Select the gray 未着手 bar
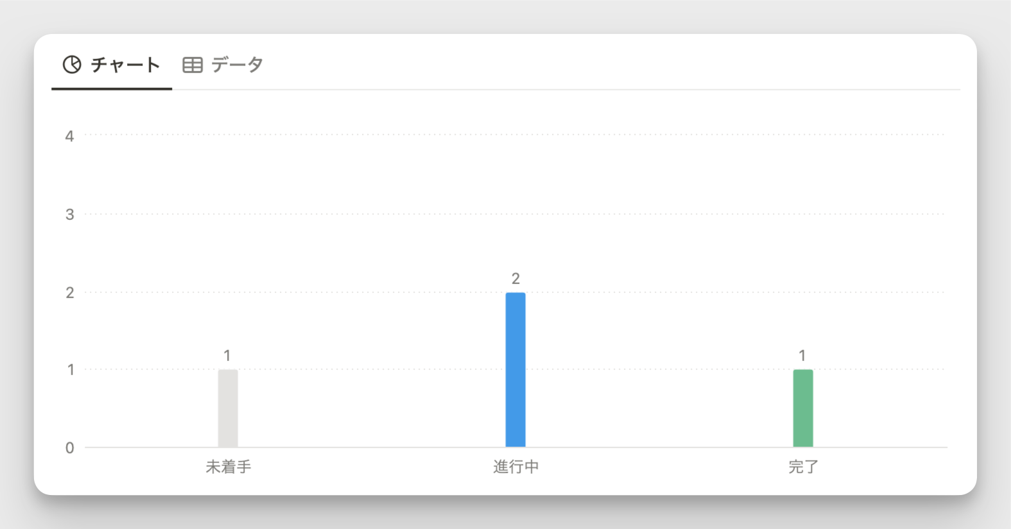 [x=228, y=408]
